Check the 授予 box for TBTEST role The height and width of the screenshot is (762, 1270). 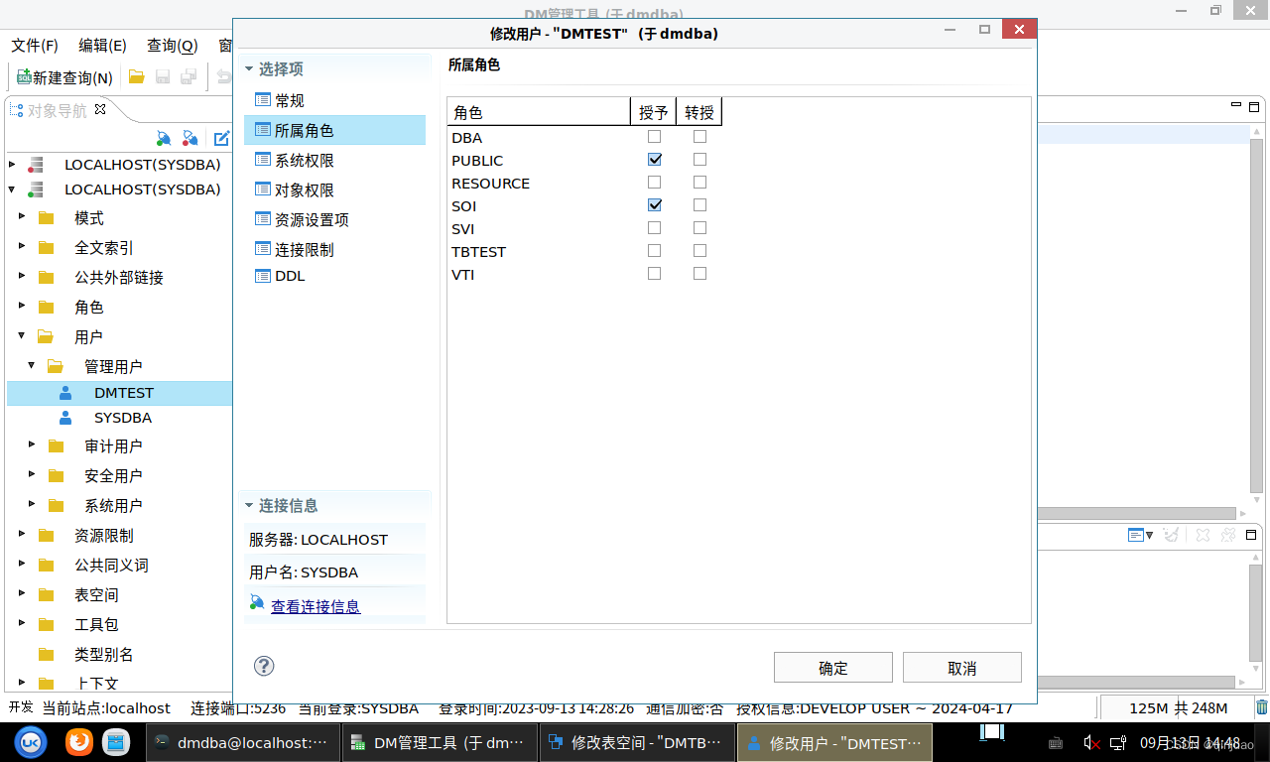[654, 251]
